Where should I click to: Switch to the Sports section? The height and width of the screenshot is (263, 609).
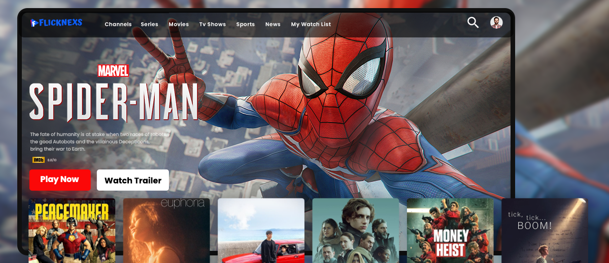pyautogui.click(x=245, y=24)
